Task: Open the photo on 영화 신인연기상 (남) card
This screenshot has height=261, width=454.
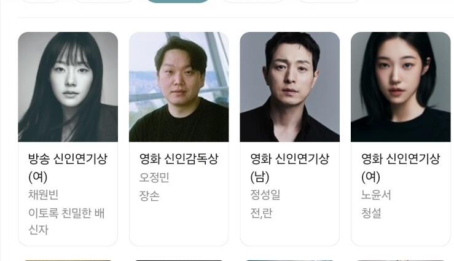Action: click(x=289, y=87)
